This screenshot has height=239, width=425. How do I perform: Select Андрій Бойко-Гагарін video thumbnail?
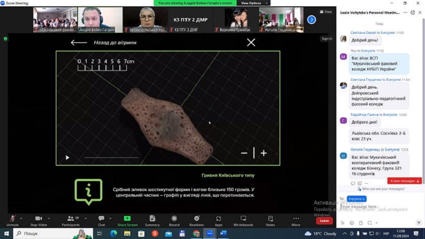click(x=100, y=20)
